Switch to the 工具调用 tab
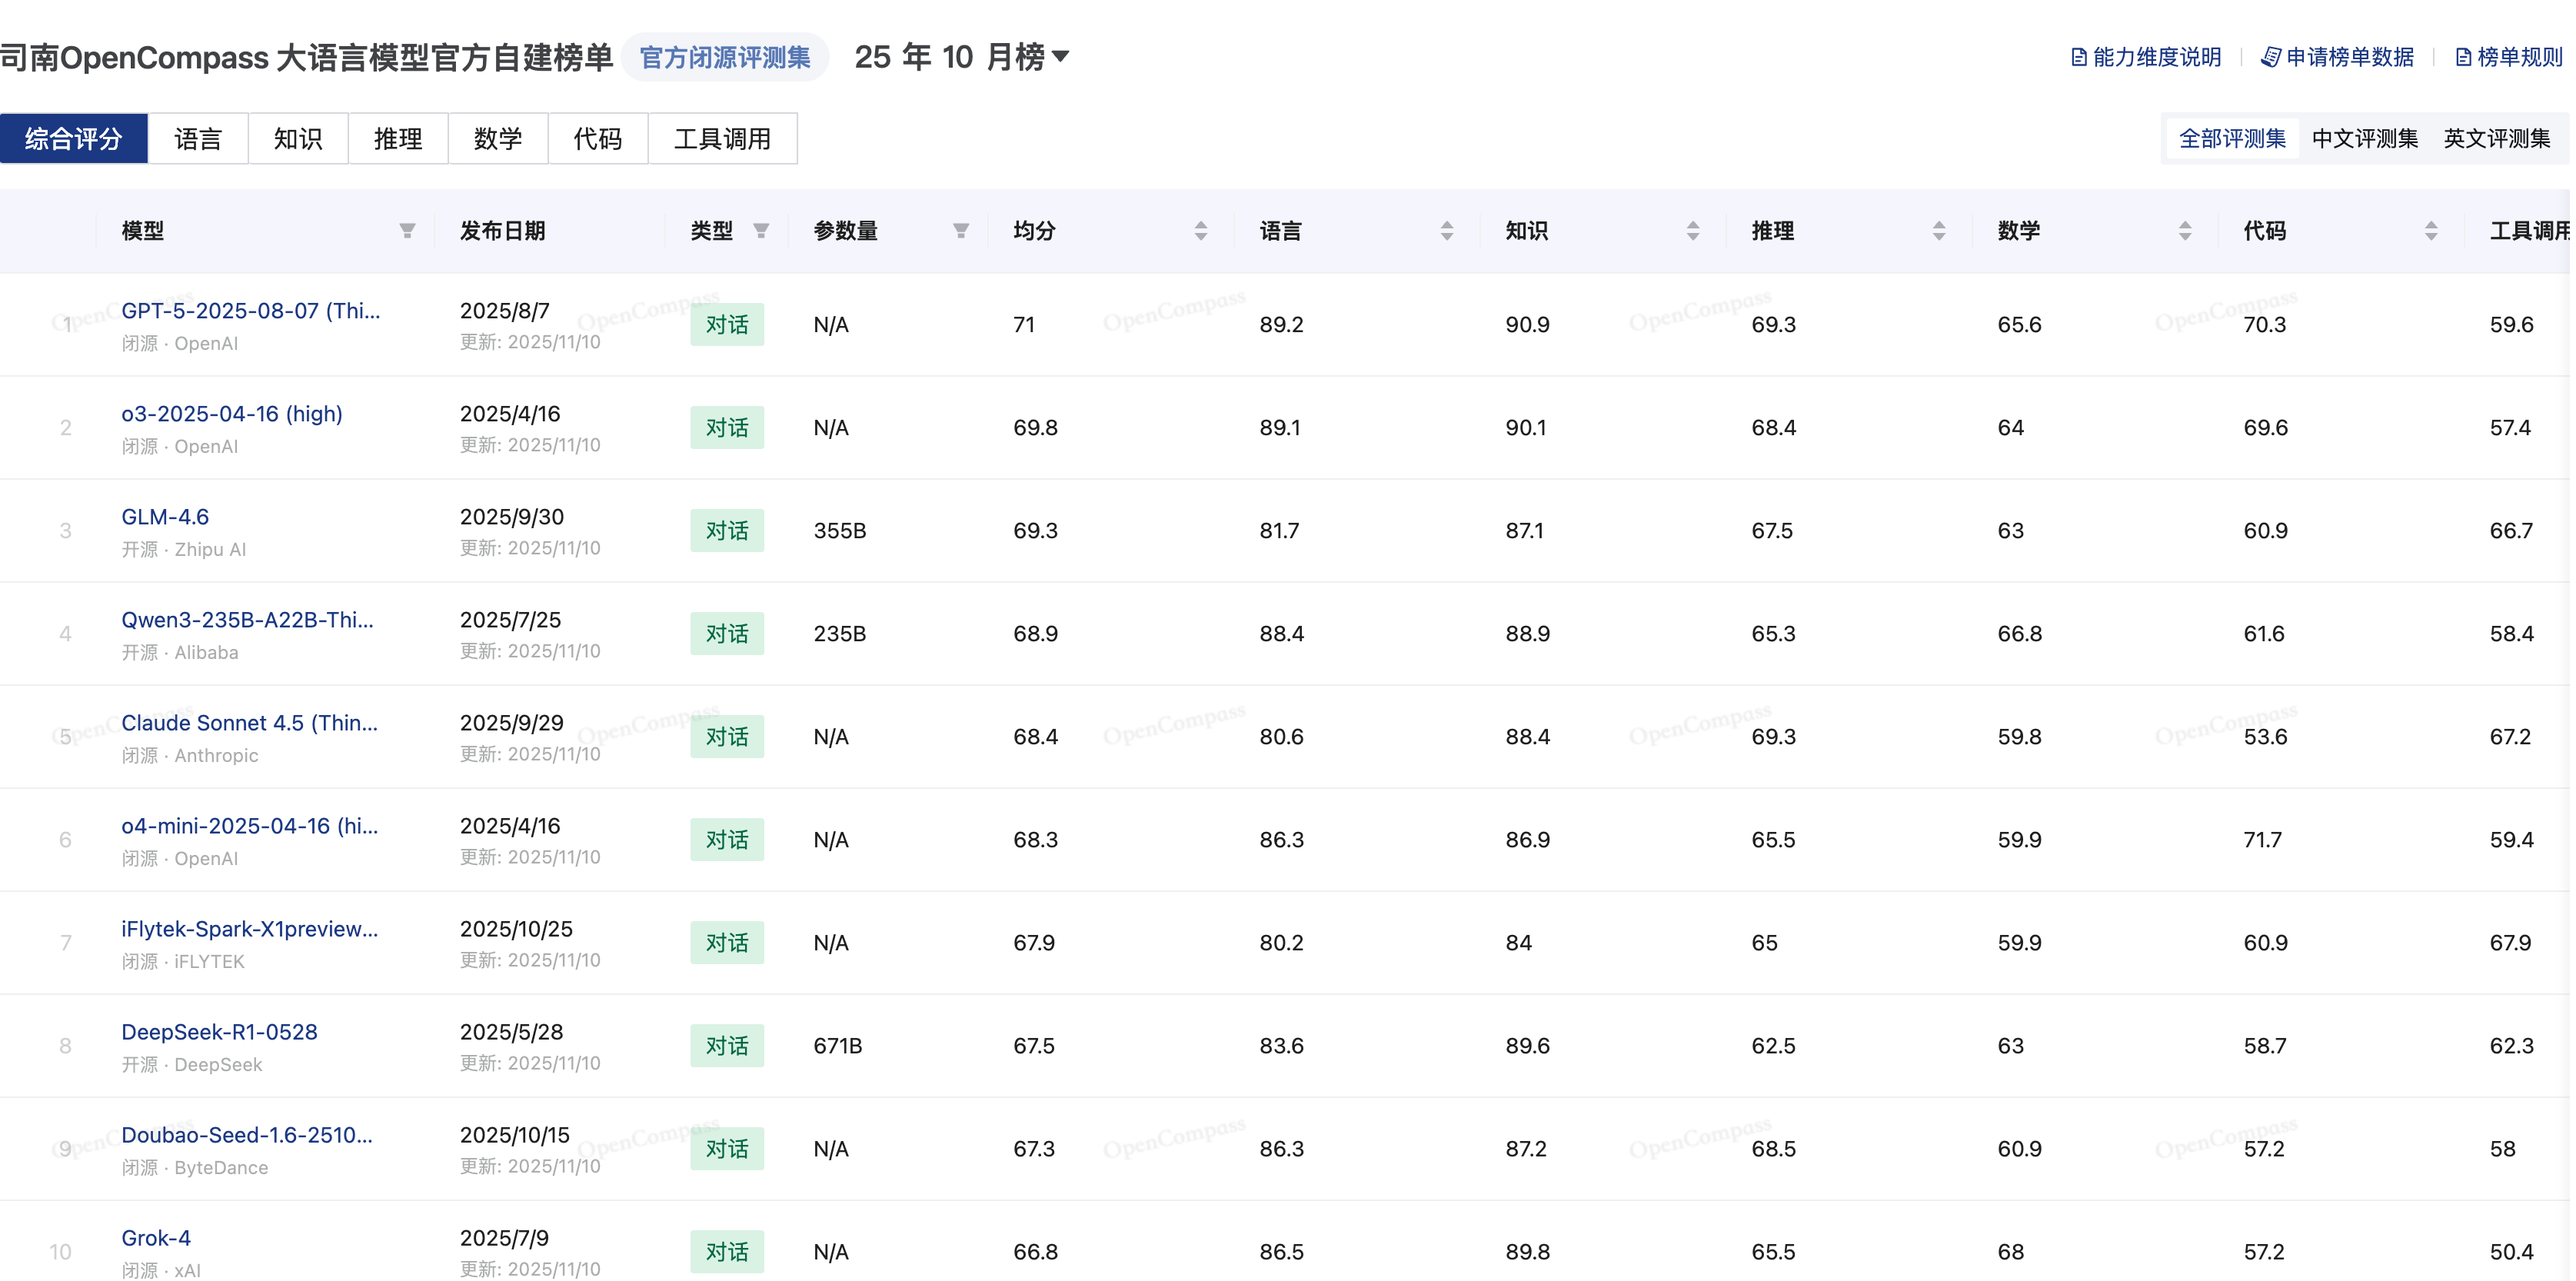2576x1281 pixels. 722,139
